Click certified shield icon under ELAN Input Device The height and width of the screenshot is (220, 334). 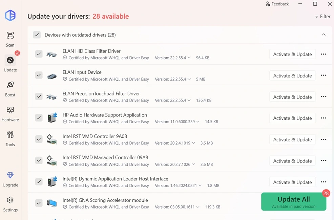65,79
